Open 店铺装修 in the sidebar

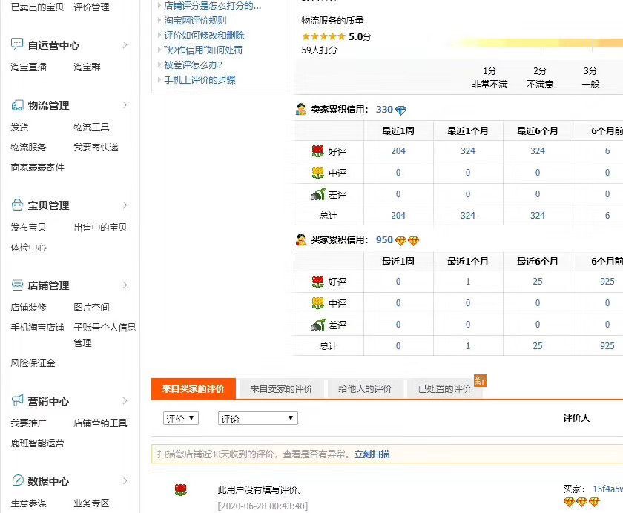click(29, 308)
